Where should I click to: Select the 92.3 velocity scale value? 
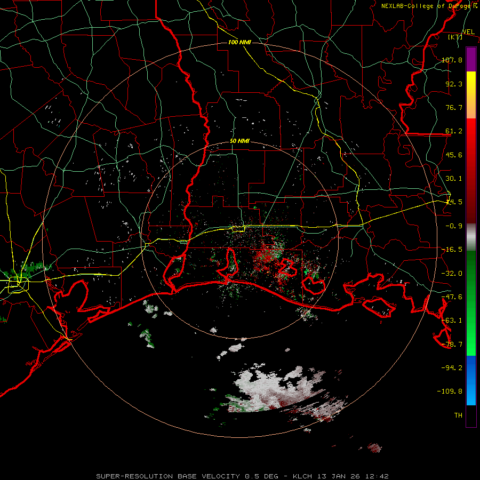pos(454,84)
